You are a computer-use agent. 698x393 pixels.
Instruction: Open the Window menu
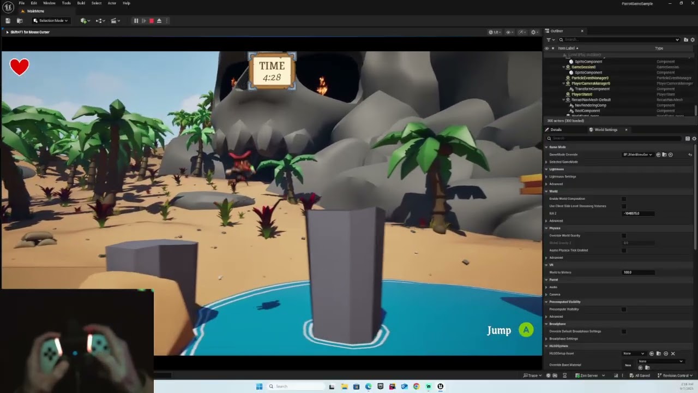[x=49, y=3]
